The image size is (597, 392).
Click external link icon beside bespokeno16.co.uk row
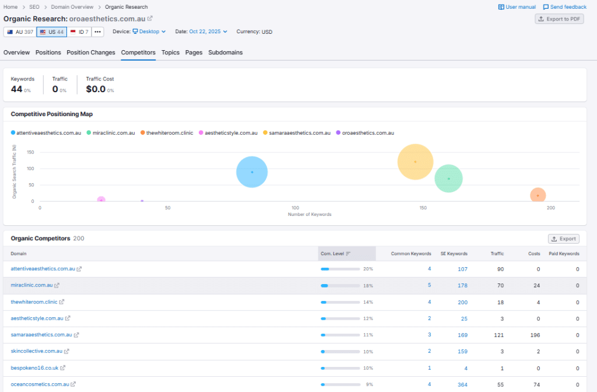(63, 368)
